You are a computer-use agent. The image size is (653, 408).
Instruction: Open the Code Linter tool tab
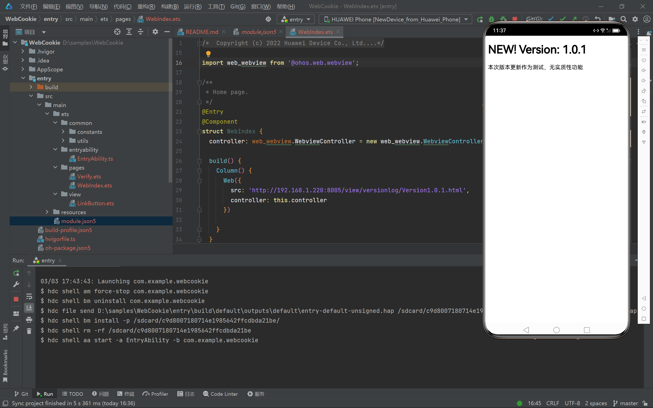pyautogui.click(x=220, y=394)
